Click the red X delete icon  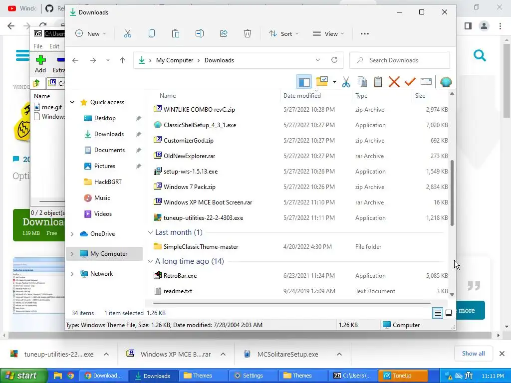[394, 82]
